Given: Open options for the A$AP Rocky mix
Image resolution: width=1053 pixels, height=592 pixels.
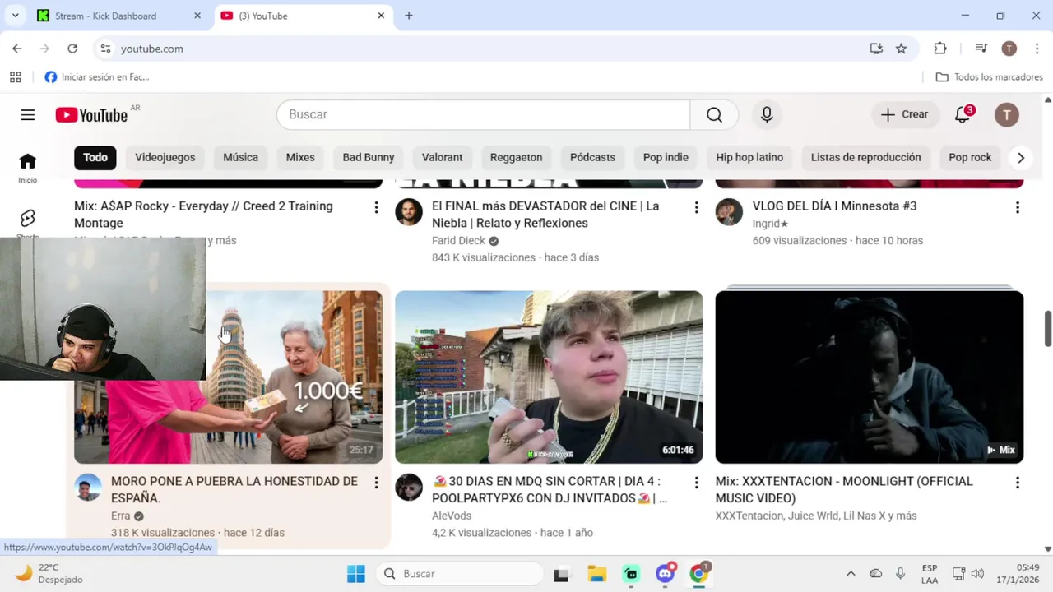Looking at the screenshot, I should pos(376,207).
